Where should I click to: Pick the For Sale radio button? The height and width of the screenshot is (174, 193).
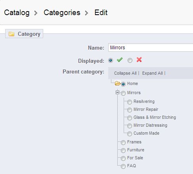[123, 159]
